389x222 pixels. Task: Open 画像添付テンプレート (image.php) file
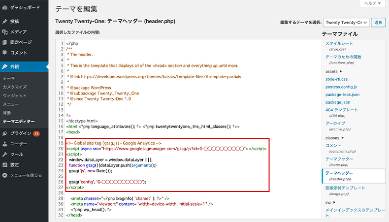345,188
